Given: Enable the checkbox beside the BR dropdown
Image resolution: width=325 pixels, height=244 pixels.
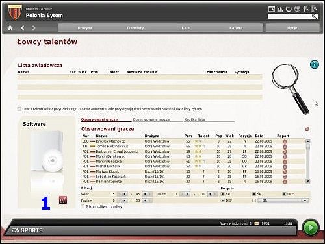Looking at the screenshot, I should pyautogui.click(x=254, y=201).
